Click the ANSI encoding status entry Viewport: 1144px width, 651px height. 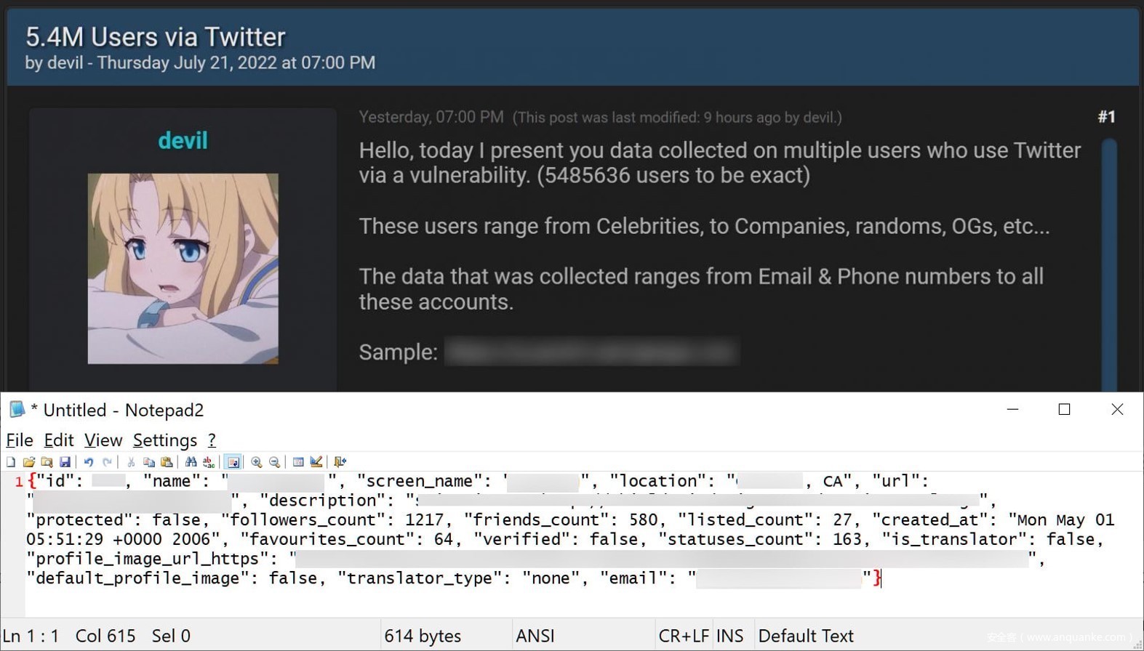pyautogui.click(x=535, y=636)
